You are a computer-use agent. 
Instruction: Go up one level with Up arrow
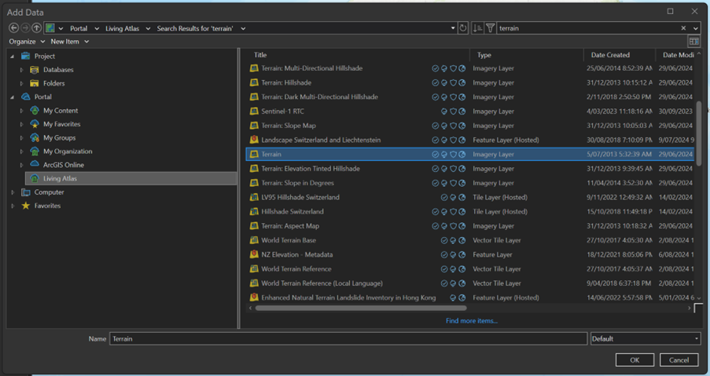pos(37,28)
